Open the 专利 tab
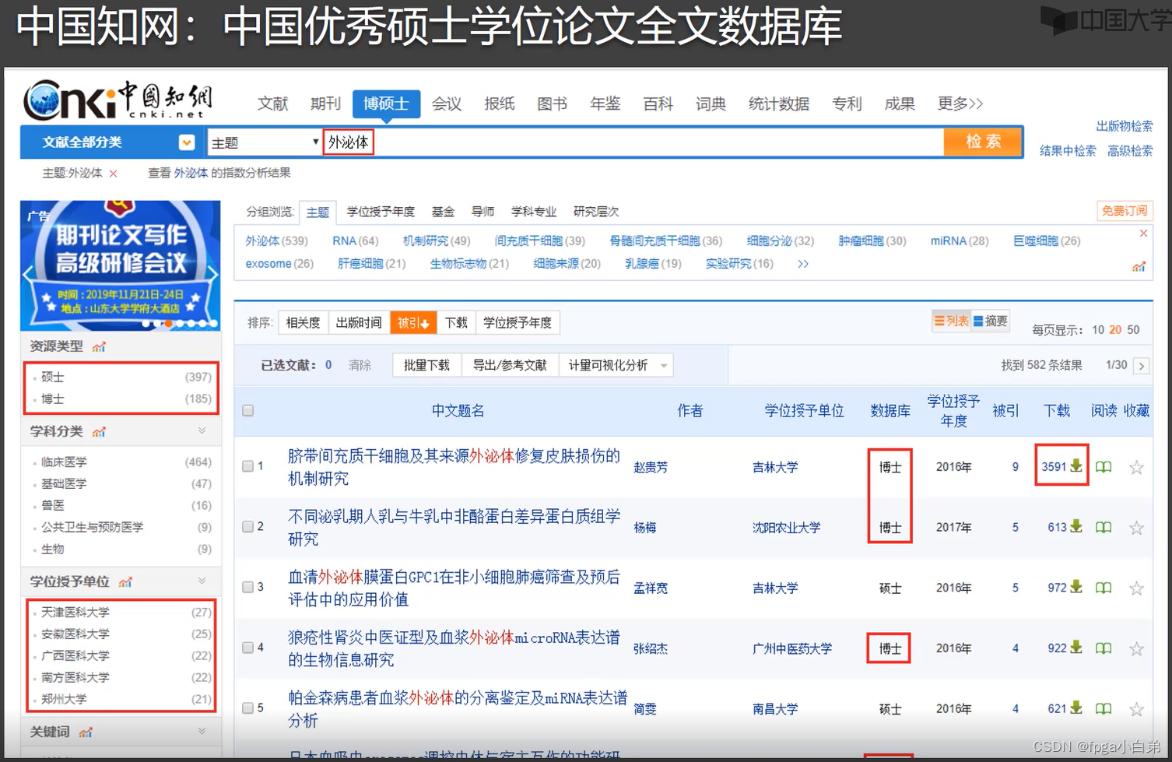1172x762 pixels. (847, 104)
